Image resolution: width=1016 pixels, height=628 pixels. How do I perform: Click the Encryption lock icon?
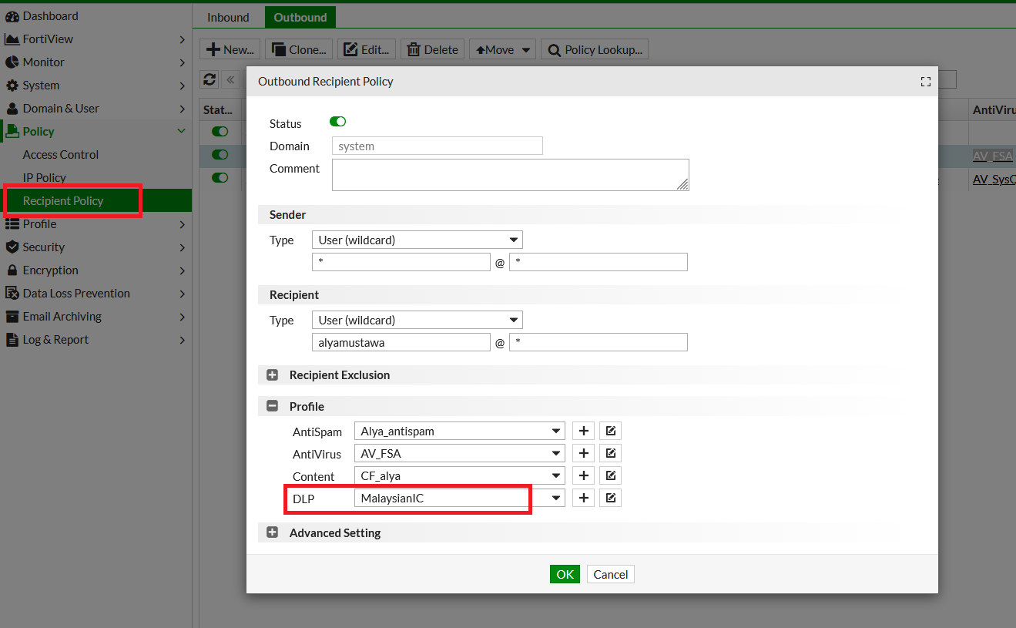point(12,270)
